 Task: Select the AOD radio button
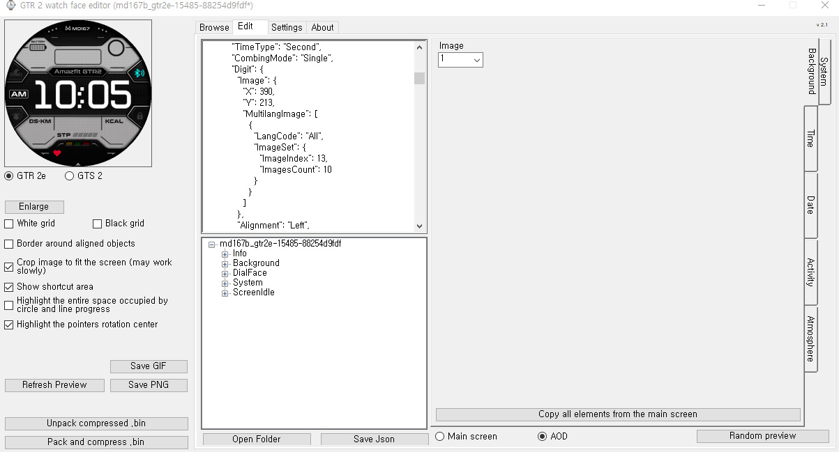click(542, 437)
